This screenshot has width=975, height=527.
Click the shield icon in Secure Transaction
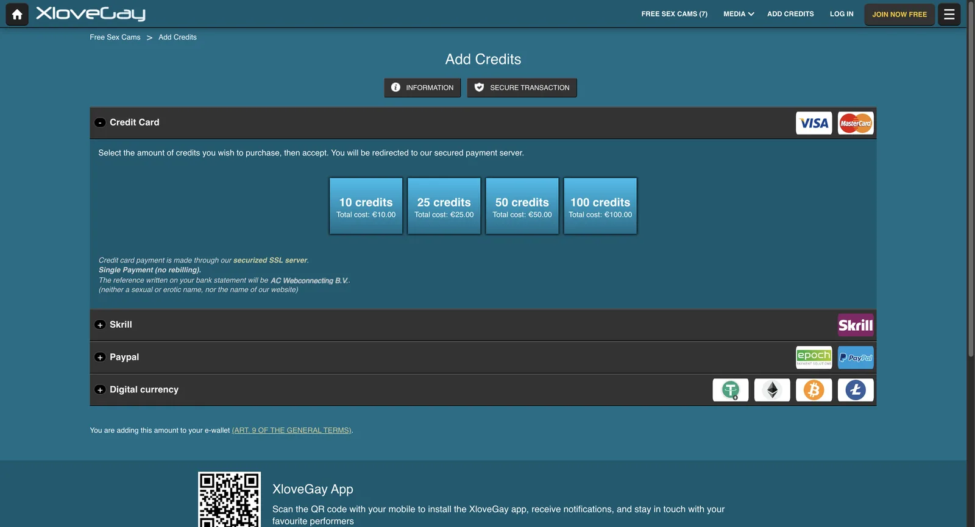coord(479,88)
